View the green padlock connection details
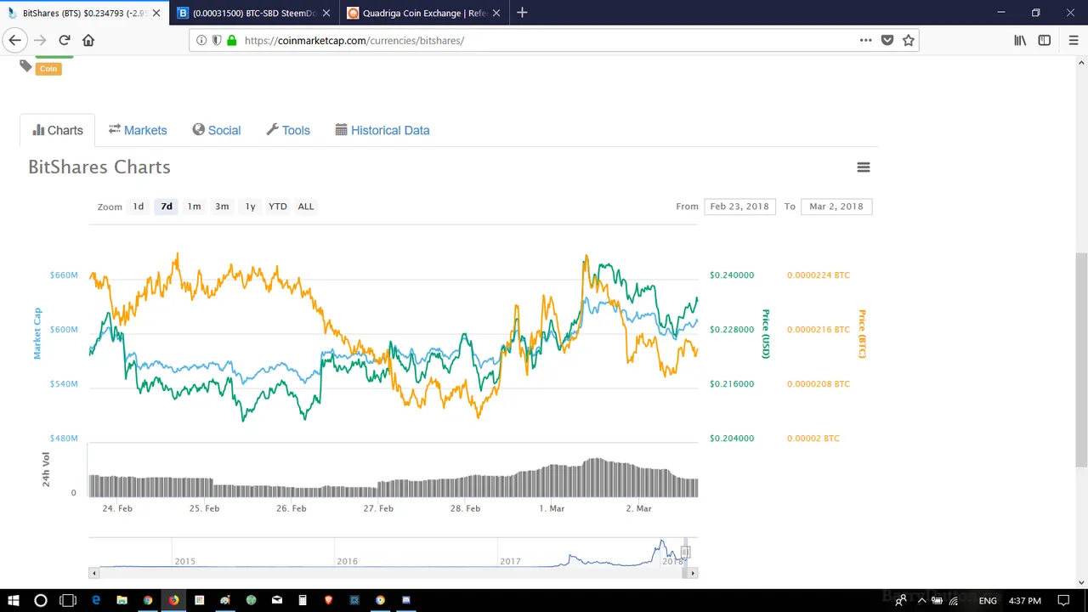1088x612 pixels. tap(231, 40)
